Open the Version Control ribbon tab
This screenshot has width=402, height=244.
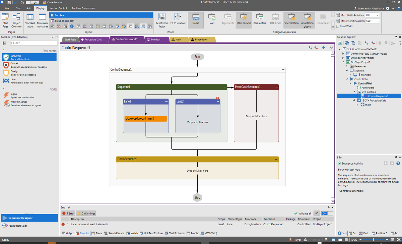[x=58, y=8]
